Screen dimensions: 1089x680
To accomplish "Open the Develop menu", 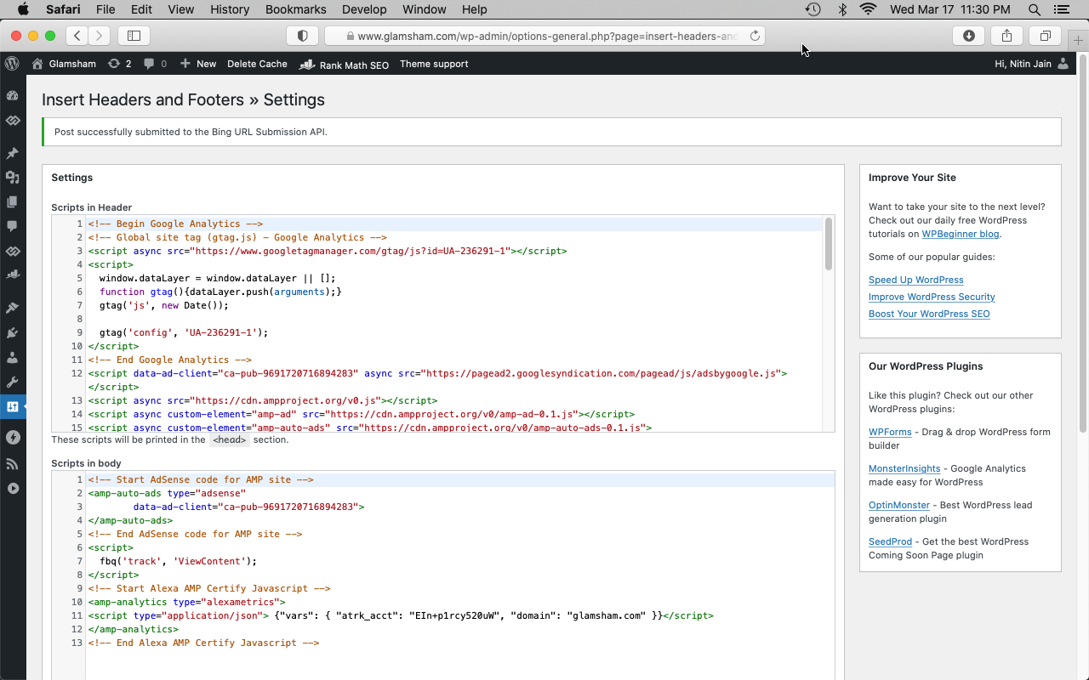I will [363, 9].
